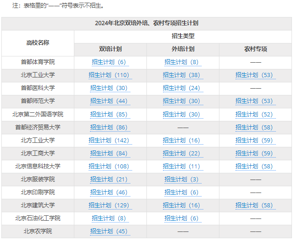Open 北京印刷学院 外培计划 招生计划 (6) link
Image resolution: width=296 pixels, height=240 pixels.
(x=183, y=193)
